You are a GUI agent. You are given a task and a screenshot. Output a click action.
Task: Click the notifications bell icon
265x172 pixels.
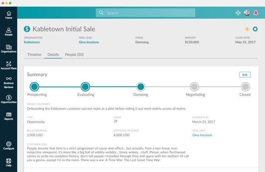click(256, 13)
